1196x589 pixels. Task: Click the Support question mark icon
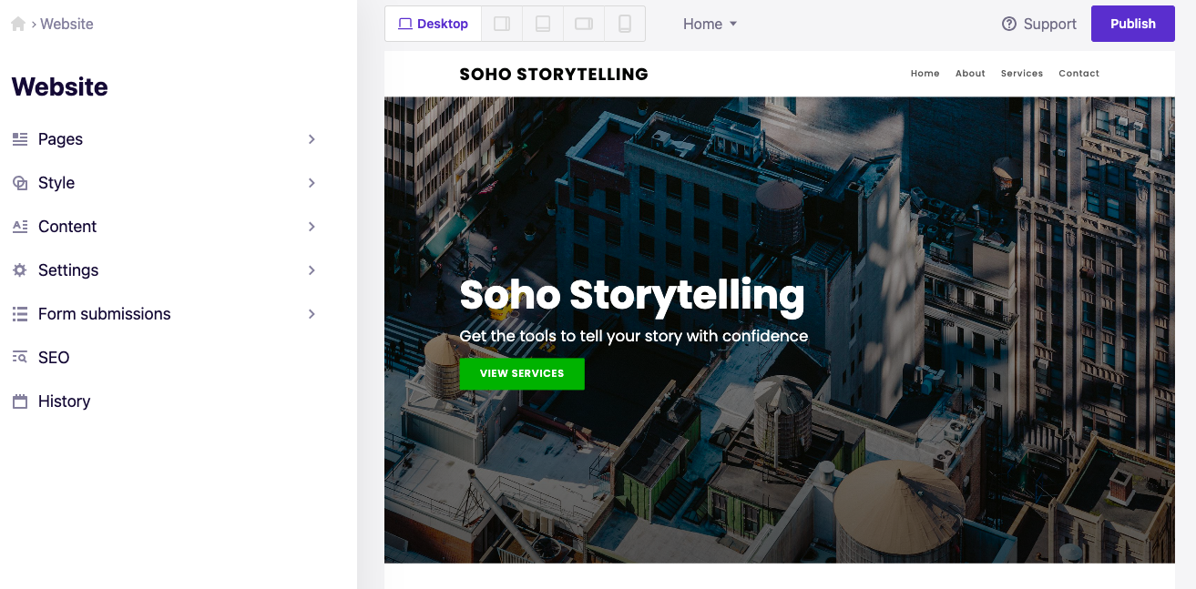[x=1009, y=24]
